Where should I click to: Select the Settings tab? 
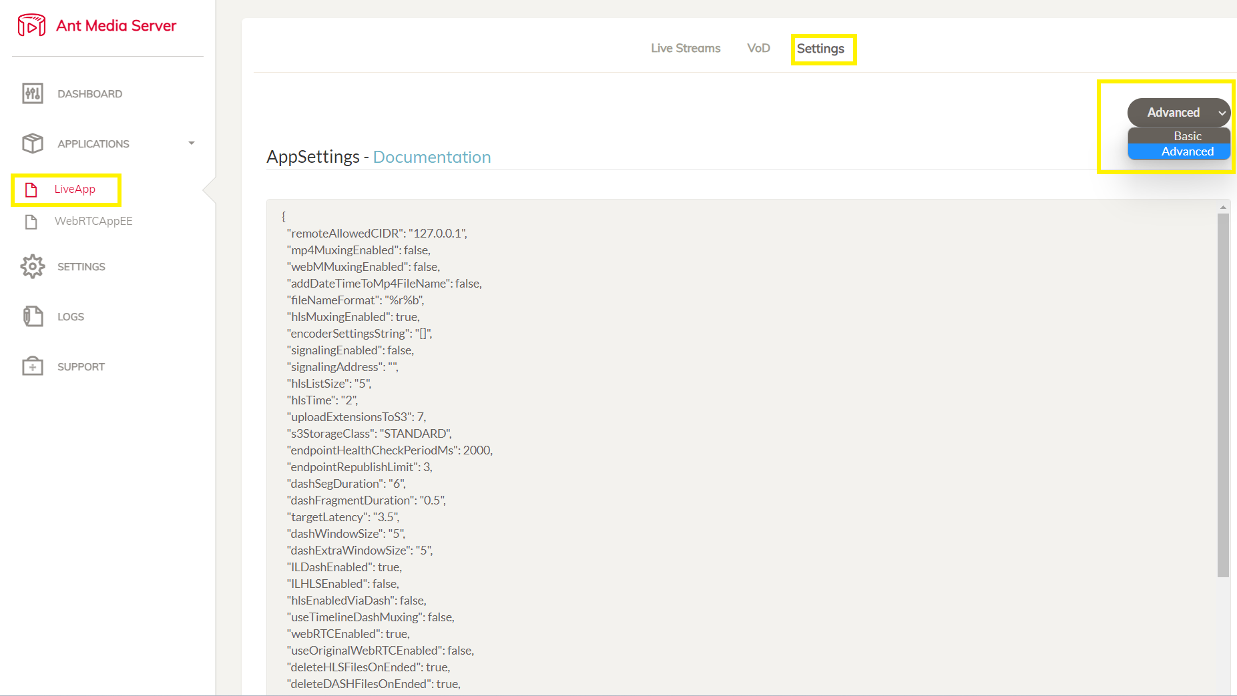click(820, 49)
